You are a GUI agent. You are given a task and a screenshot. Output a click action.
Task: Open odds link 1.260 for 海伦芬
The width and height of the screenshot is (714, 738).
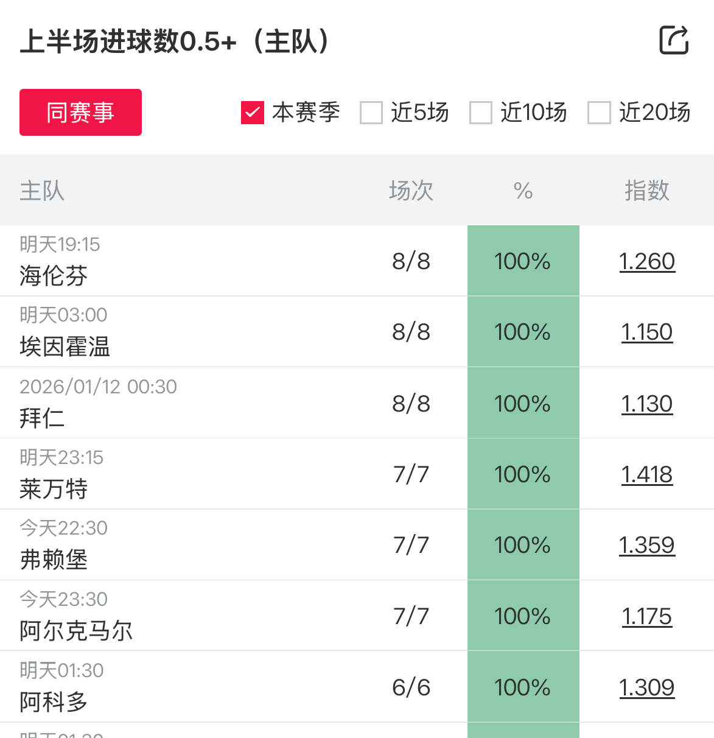click(x=646, y=261)
